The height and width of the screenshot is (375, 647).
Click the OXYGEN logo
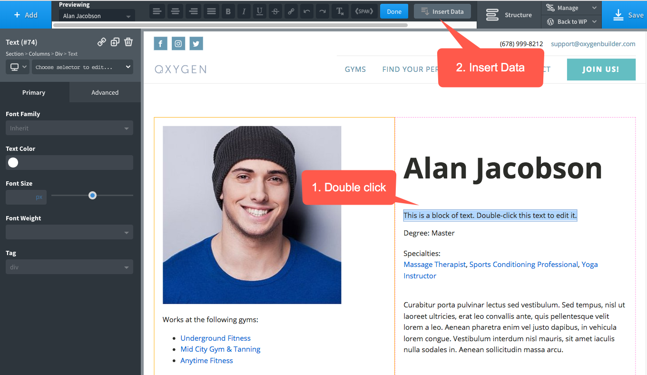pos(180,69)
